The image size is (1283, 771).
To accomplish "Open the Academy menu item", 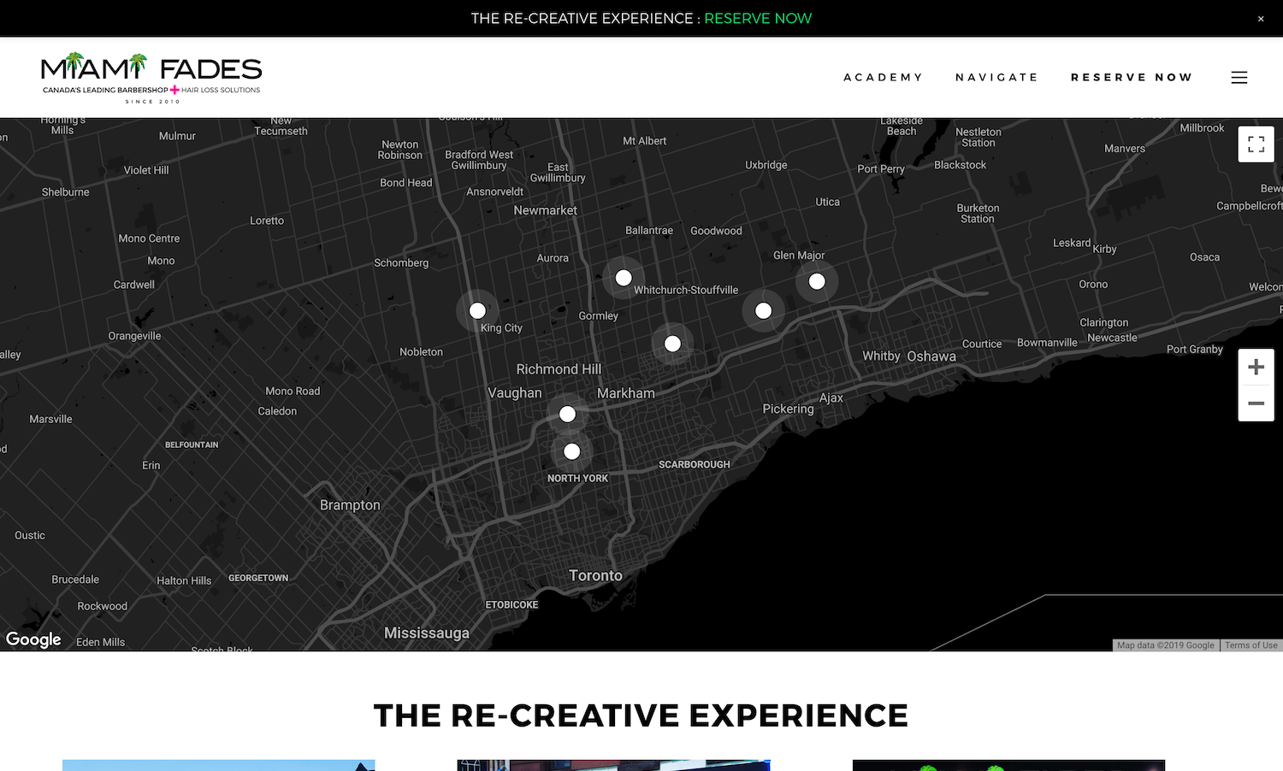I will pos(883,78).
